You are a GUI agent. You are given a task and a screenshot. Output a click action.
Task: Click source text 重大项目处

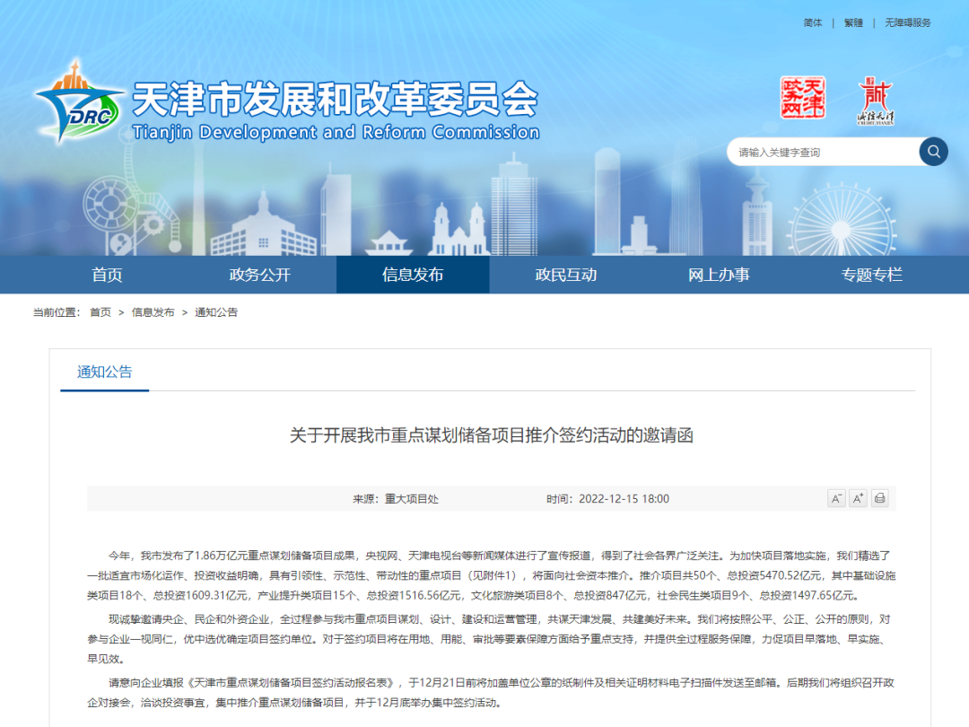click(x=412, y=499)
